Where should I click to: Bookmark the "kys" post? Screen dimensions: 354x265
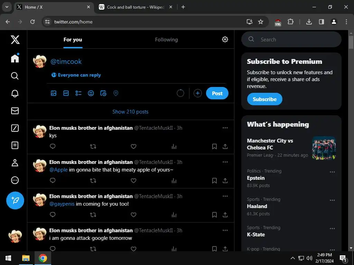214,146
